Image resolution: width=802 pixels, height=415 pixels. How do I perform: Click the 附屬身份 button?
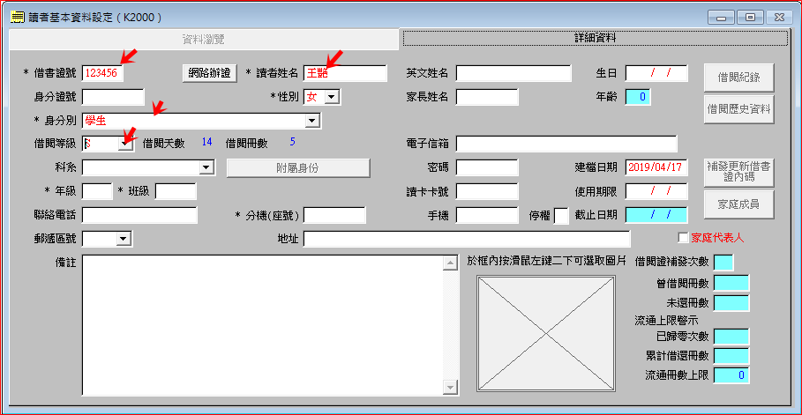click(298, 168)
